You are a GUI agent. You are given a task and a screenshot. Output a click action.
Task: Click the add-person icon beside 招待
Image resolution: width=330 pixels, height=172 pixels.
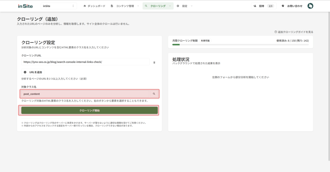click(255, 6)
